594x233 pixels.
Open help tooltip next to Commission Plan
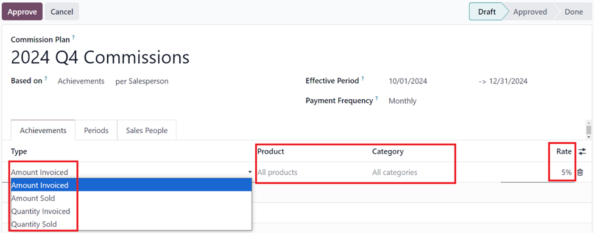tap(74, 38)
